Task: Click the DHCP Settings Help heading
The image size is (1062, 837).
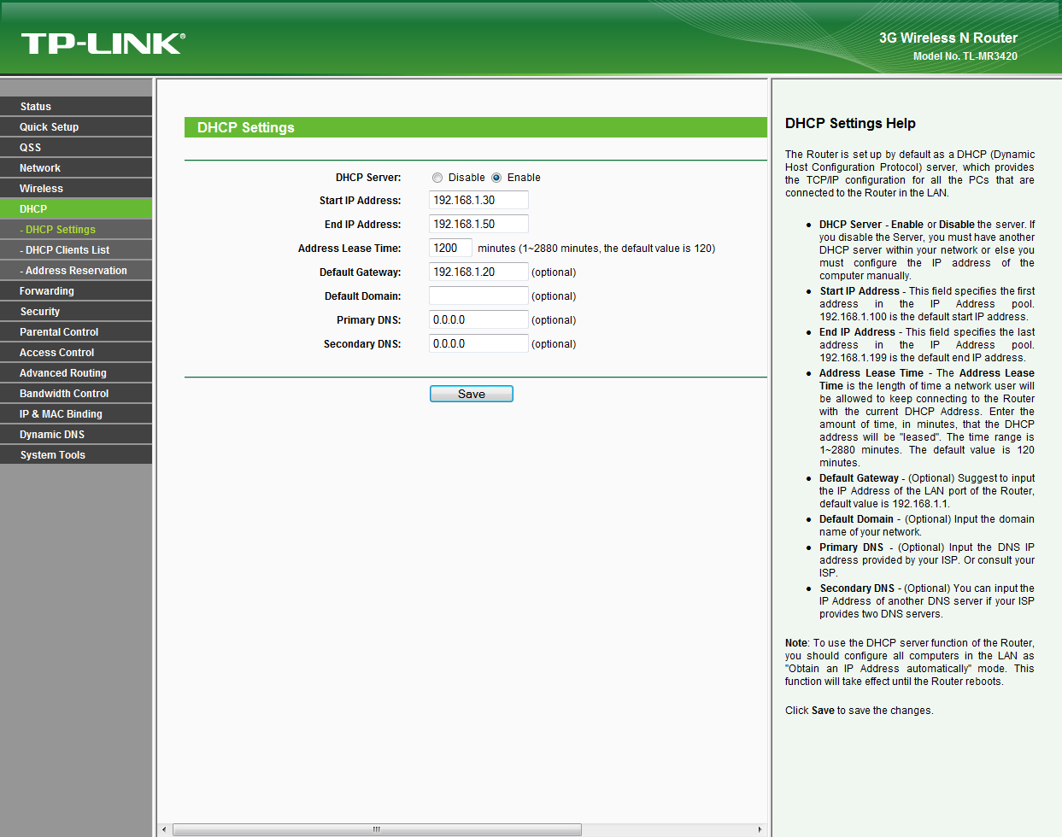Action: 850,124
